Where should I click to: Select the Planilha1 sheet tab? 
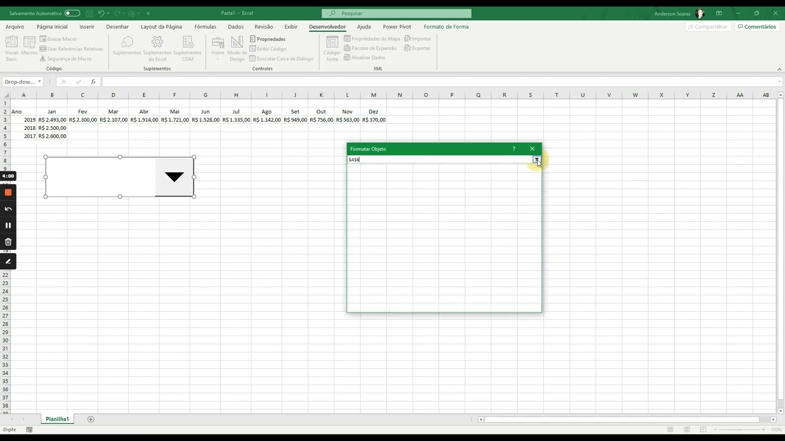click(x=57, y=419)
